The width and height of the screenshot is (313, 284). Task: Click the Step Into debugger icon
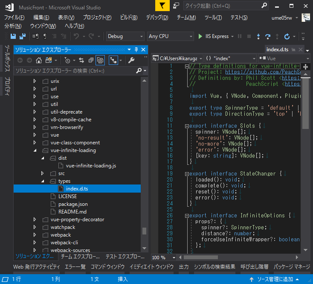pyautogui.click(x=258, y=36)
